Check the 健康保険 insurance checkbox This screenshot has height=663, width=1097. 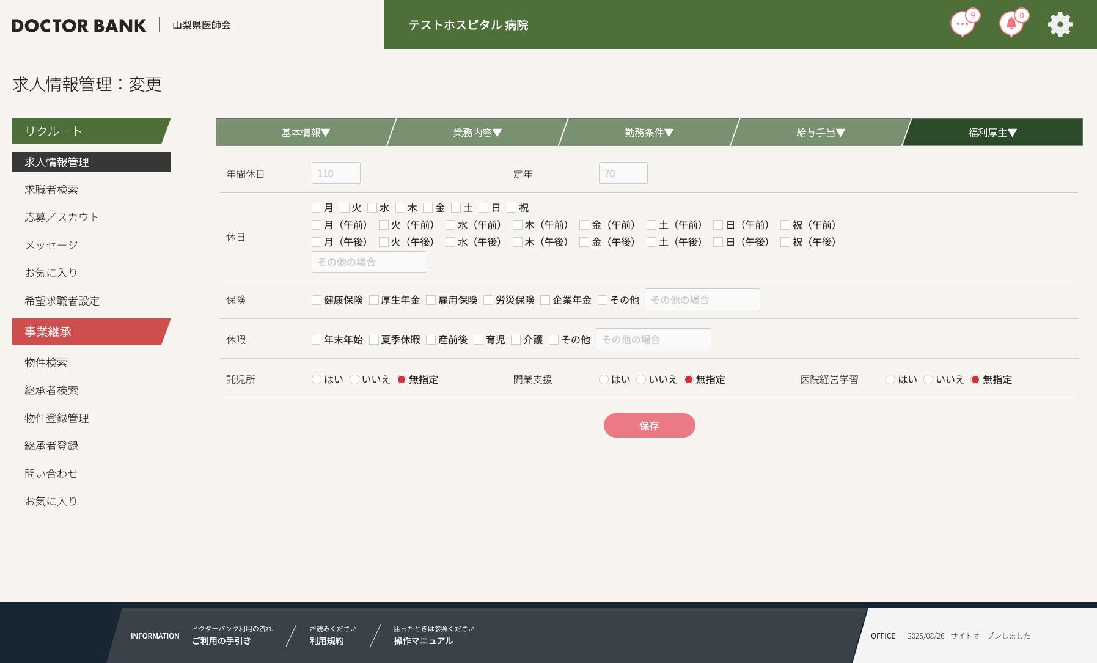point(317,300)
